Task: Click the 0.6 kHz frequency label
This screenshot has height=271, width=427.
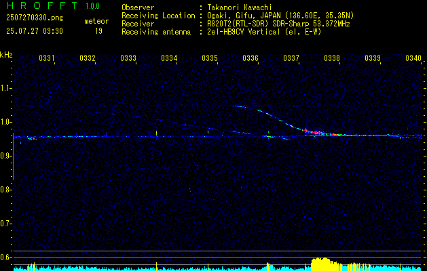Action: click(x=5, y=257)
